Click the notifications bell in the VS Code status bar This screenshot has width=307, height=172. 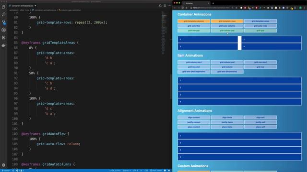169,171
